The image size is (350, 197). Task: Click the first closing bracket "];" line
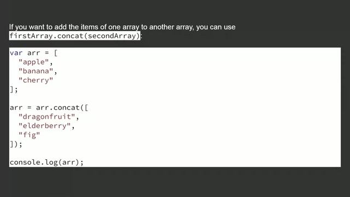pos(14,89)
